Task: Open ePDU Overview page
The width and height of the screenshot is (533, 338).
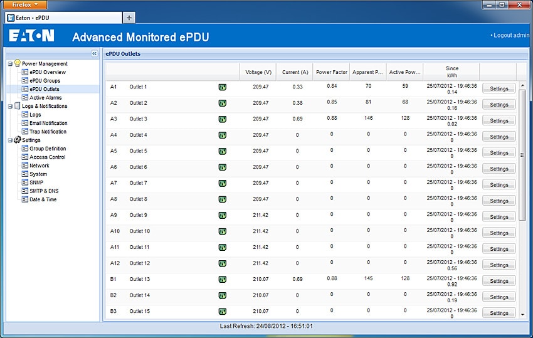Action: tap(48, 72)
